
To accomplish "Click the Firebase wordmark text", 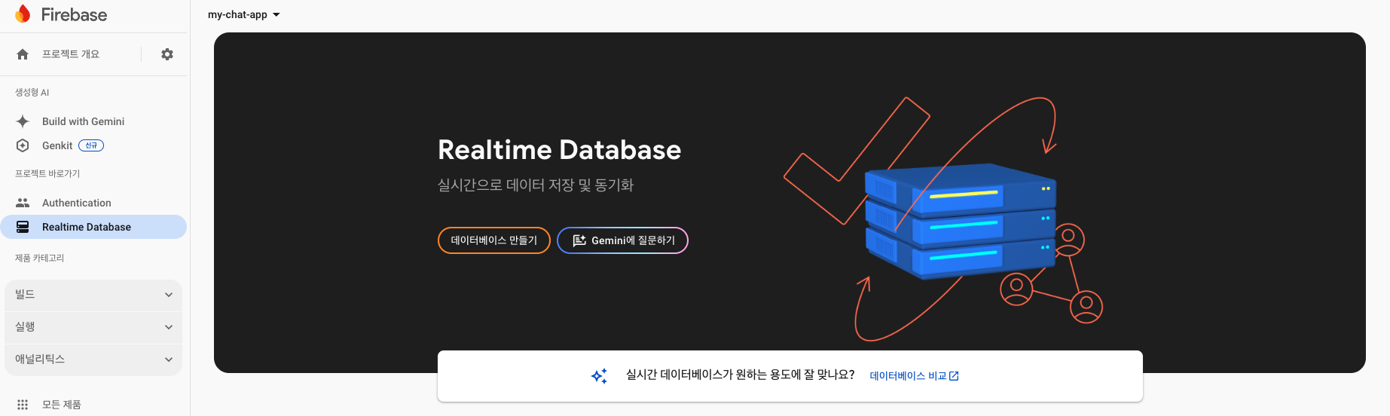I will (74, 14).
